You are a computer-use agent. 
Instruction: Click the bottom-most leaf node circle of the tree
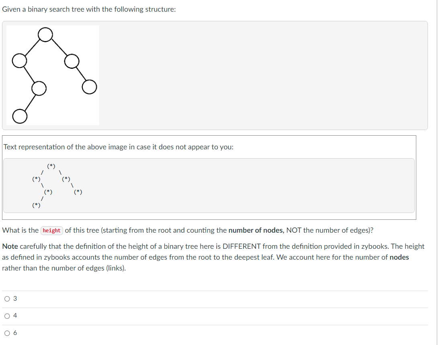[x=20, y=116]
